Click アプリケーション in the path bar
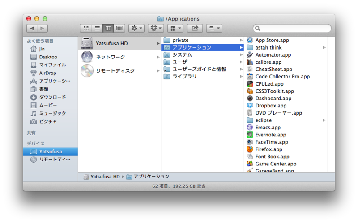358x223 pixels. (148, 177)
